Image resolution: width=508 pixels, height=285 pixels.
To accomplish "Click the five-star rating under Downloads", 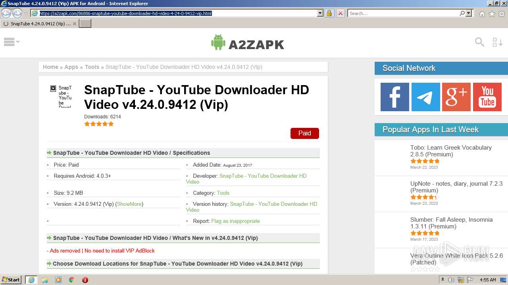I will click(x=99, y=124).
